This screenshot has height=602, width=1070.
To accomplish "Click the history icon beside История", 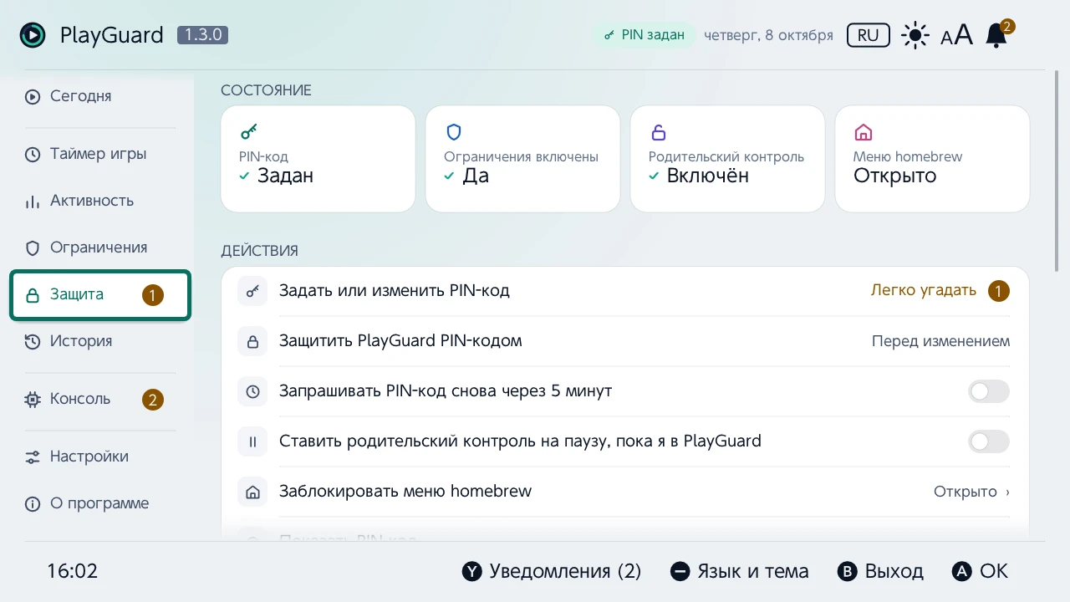I will pyautogui.click(x=33, y=342).
